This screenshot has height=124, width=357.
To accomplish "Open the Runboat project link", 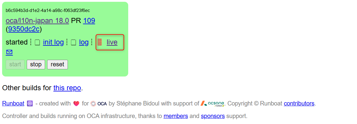I will (13, 104).
